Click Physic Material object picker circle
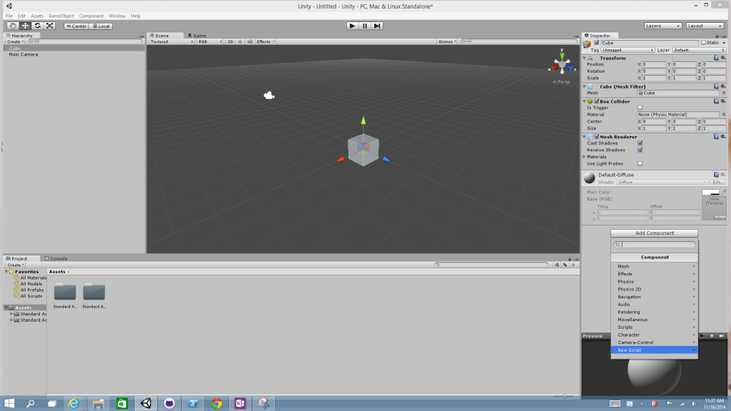This screenshot has width=731, height=411. [724, 115]
